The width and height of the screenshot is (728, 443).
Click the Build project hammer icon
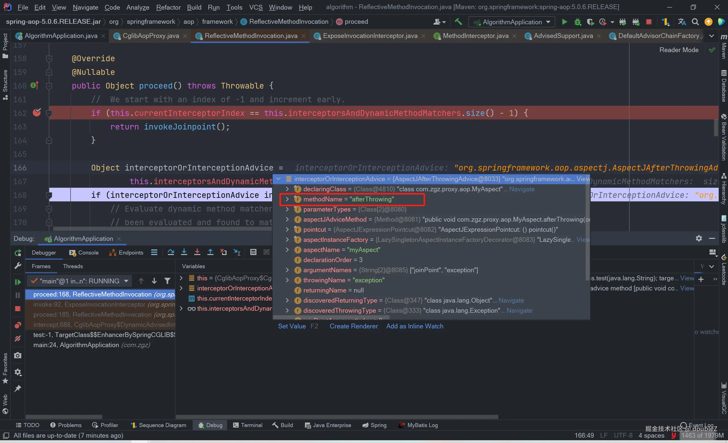(x=458, y=22)
